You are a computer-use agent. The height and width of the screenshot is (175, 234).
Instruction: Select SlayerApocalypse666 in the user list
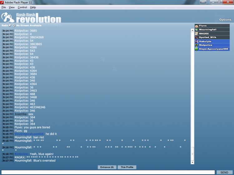(213, 49)
